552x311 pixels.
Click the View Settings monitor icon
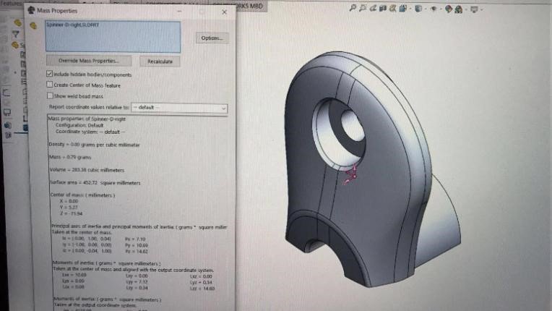tap(474, 9)
